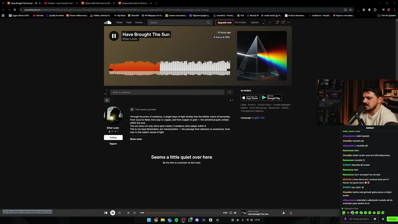Open Discord from the taskbar

pos(197,220)
